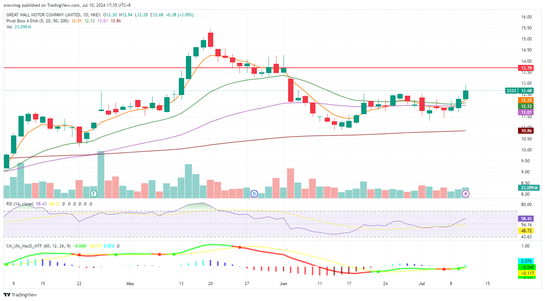Image resolution: width=545 pixels, height=301 pixels.
Task: Click the 80.00 label on the RSI axis
Action: click(x=527, y=205)
